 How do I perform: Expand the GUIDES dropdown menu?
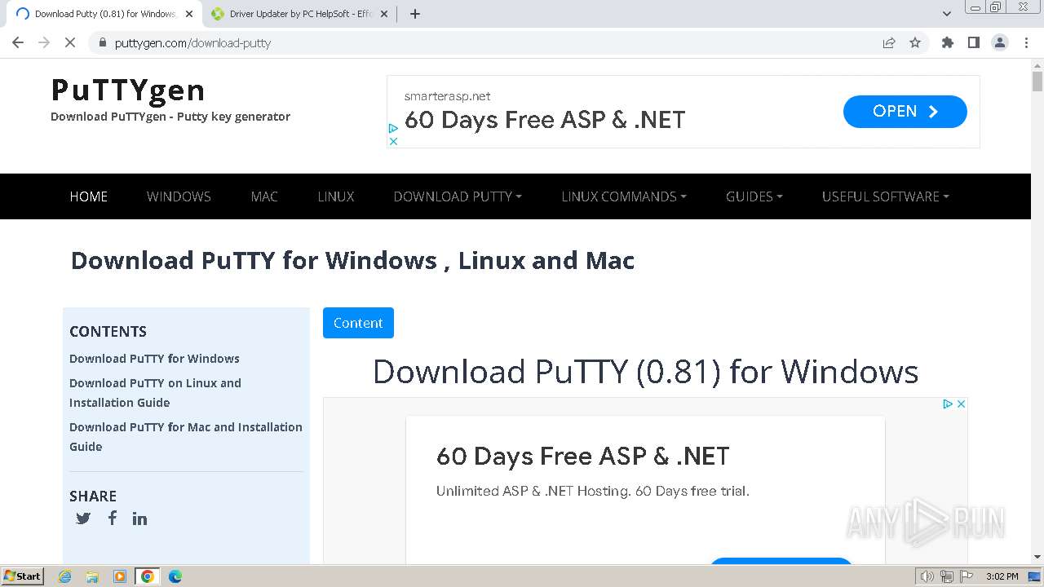tap(754, 196)
